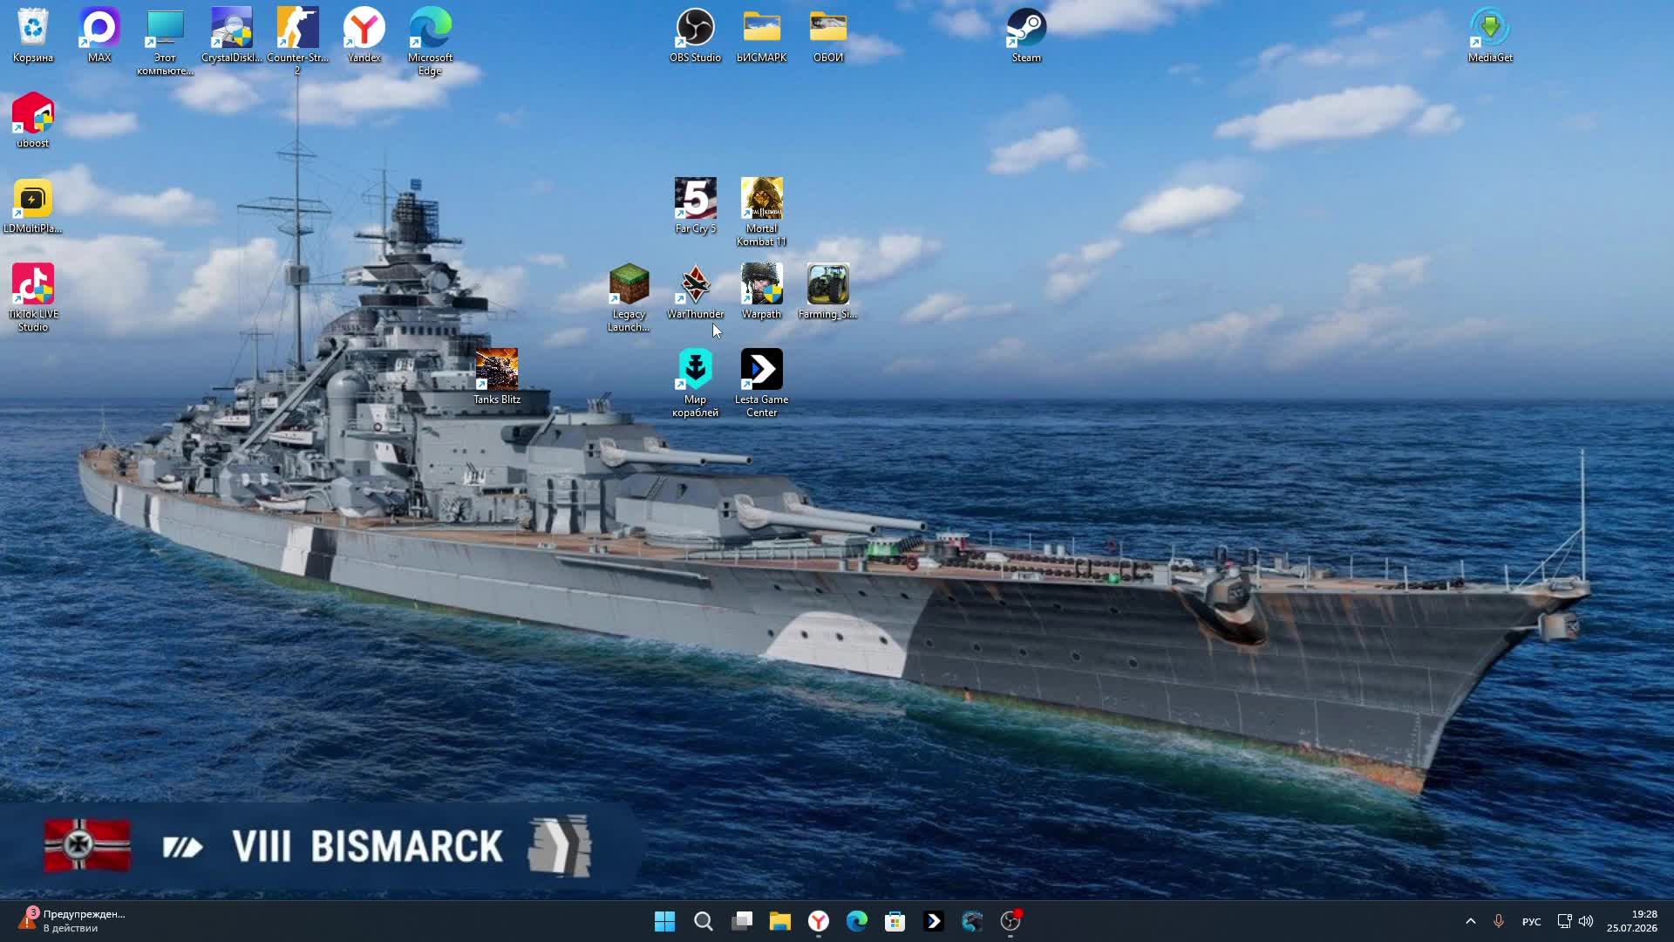Launch Lesta Game Center from the taskbar
Image resolution: width=1674 pixels, height=942 pixels.
934,921
